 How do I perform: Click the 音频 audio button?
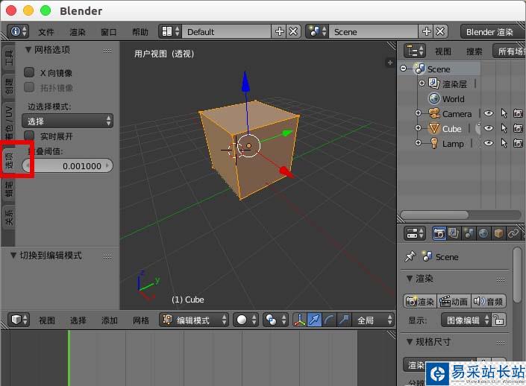click(x=489, y=301)
